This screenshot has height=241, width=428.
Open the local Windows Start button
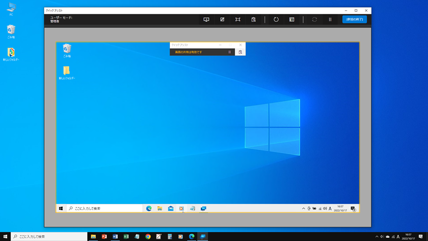5,236
